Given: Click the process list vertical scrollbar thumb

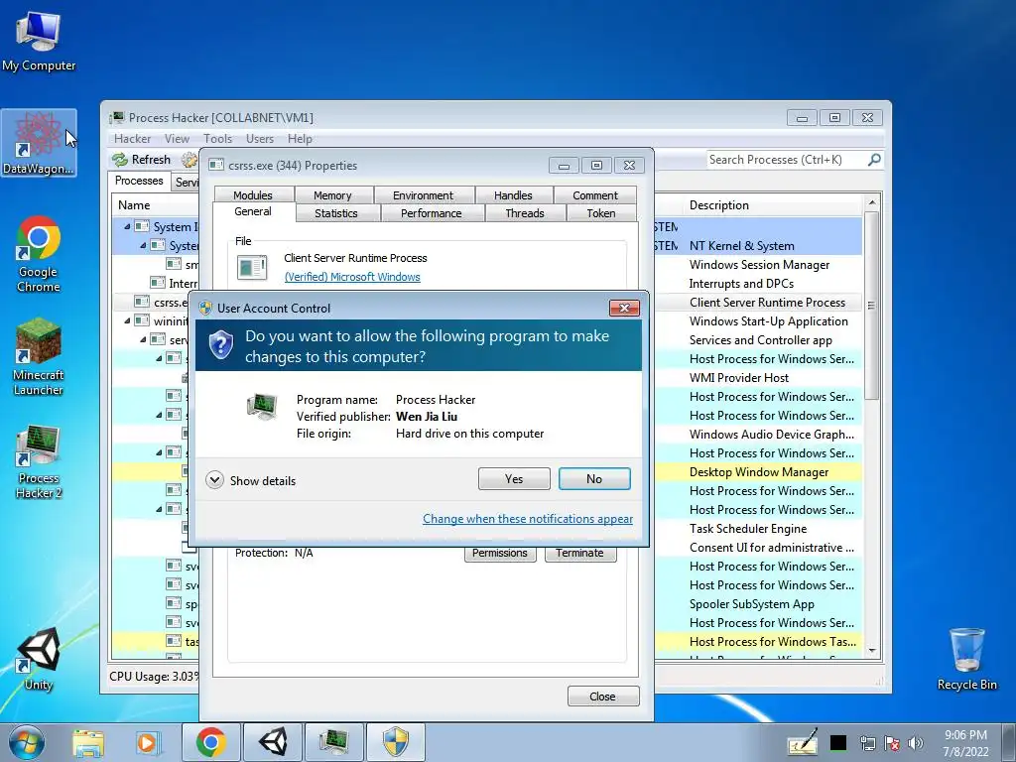Looking at the screenshot, I should point(871,306).
